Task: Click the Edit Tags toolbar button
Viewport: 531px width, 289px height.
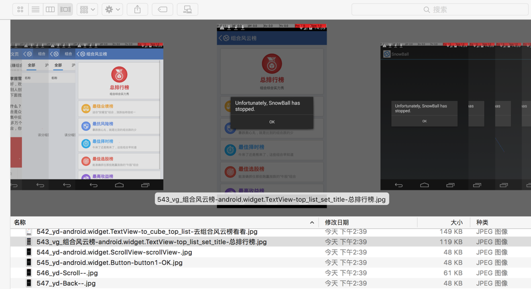Action: pyautogui.click(x=162, y=9)
